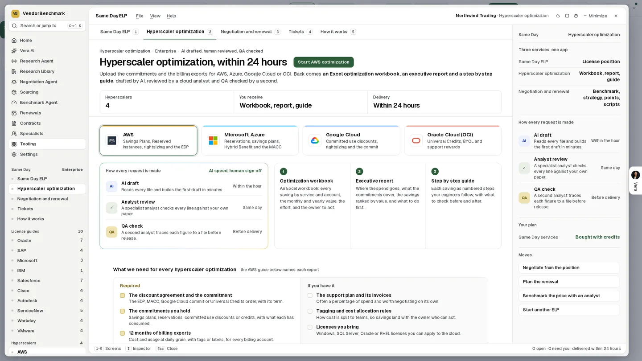
Task: Open the View menu
Action: coord(155,16)
